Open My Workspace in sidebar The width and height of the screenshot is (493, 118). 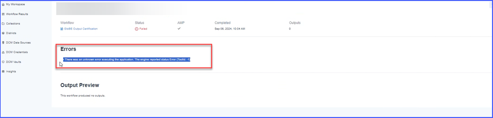coord(15,4)
